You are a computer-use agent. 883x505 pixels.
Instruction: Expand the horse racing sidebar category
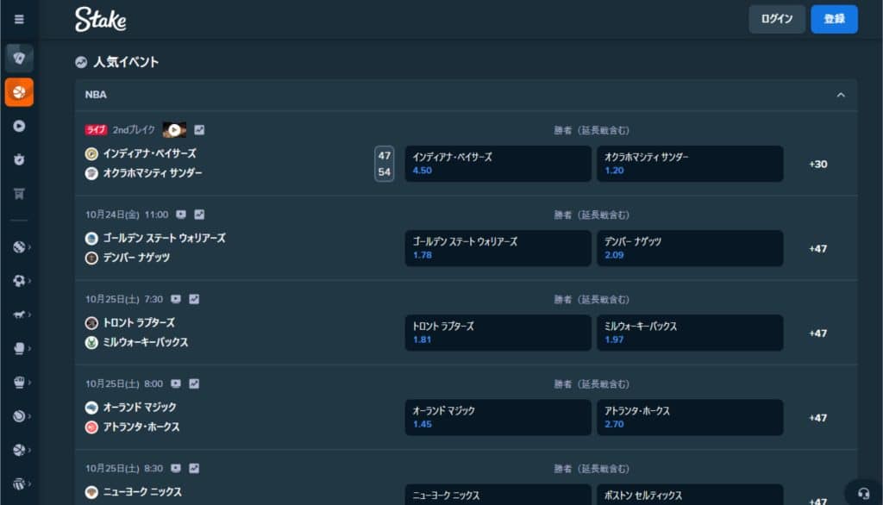[19, 315]
